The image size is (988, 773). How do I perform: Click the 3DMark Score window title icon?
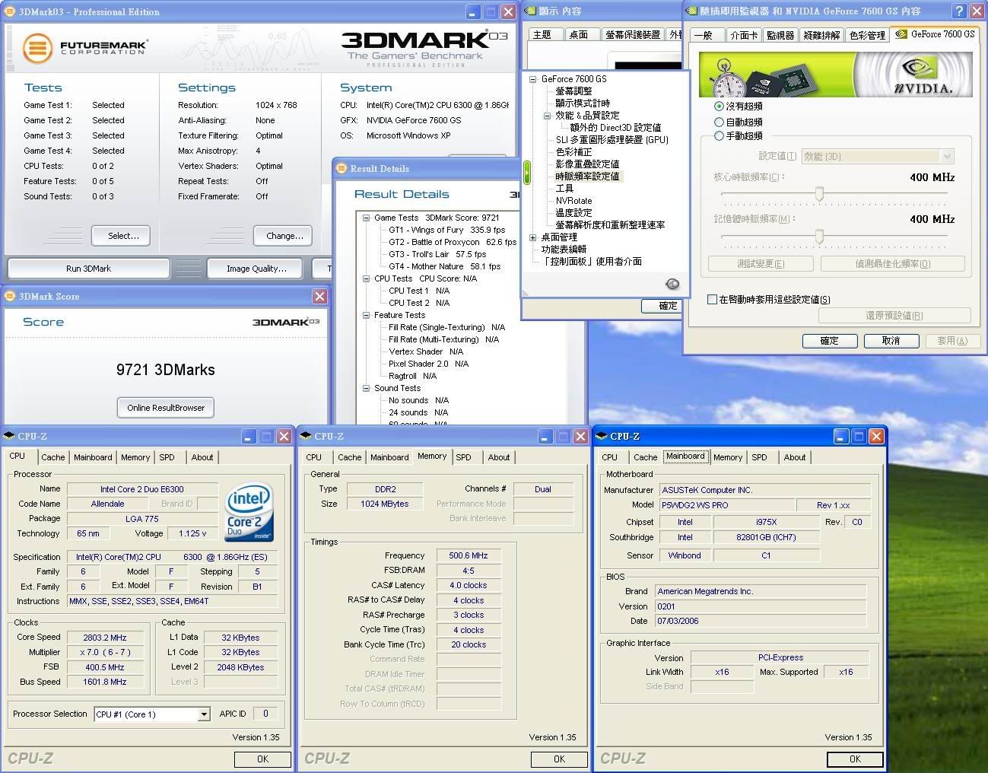click(x=10, y=296)
